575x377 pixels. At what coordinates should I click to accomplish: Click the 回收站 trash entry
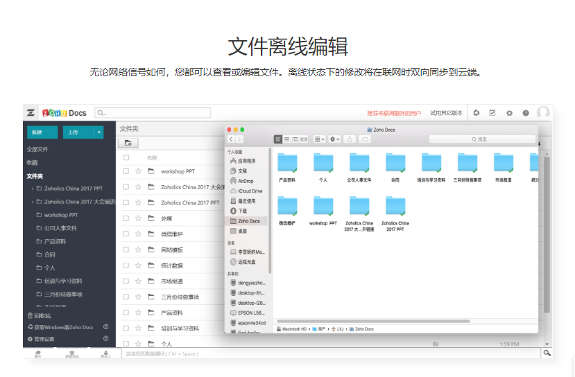40,315
